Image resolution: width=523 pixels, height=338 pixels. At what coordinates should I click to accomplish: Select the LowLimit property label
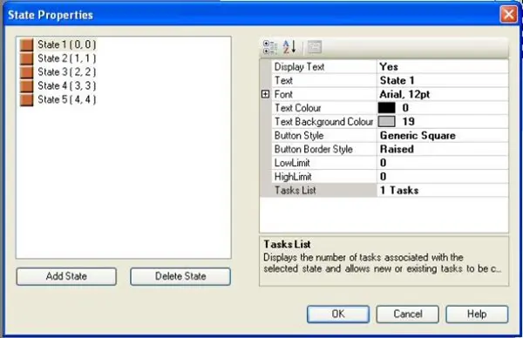(x=324, y=163)
